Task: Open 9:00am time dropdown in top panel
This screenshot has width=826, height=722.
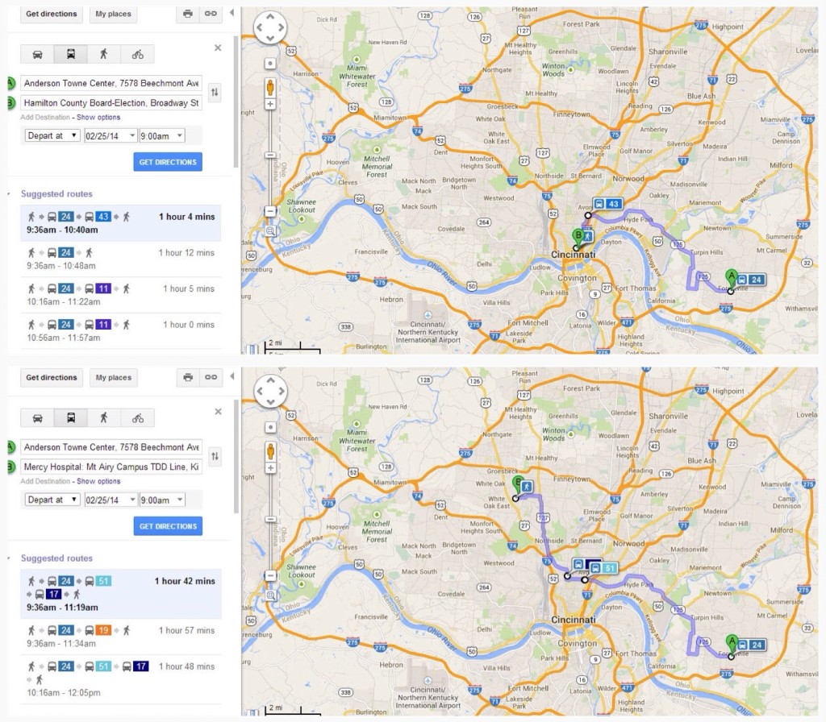Action: pos(162,135)
